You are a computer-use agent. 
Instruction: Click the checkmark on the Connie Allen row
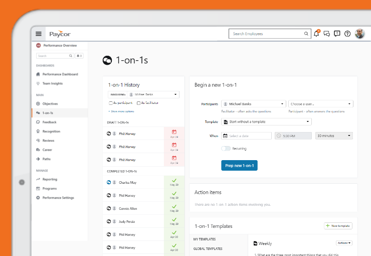point(174,207)
